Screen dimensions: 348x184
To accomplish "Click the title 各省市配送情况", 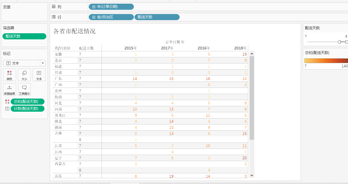I will click(74, 31).
